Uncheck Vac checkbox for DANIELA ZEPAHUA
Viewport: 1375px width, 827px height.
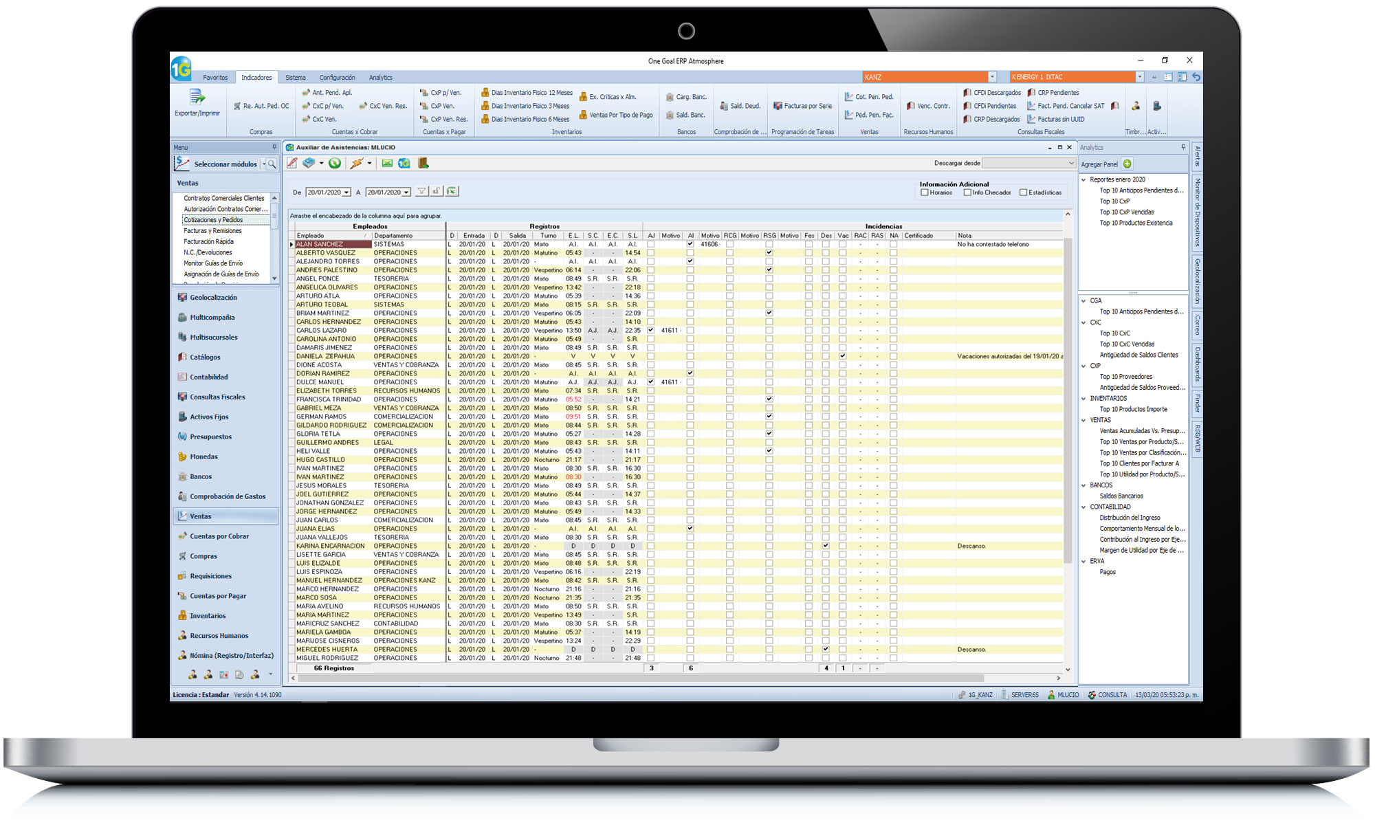[x=843, y=356]
